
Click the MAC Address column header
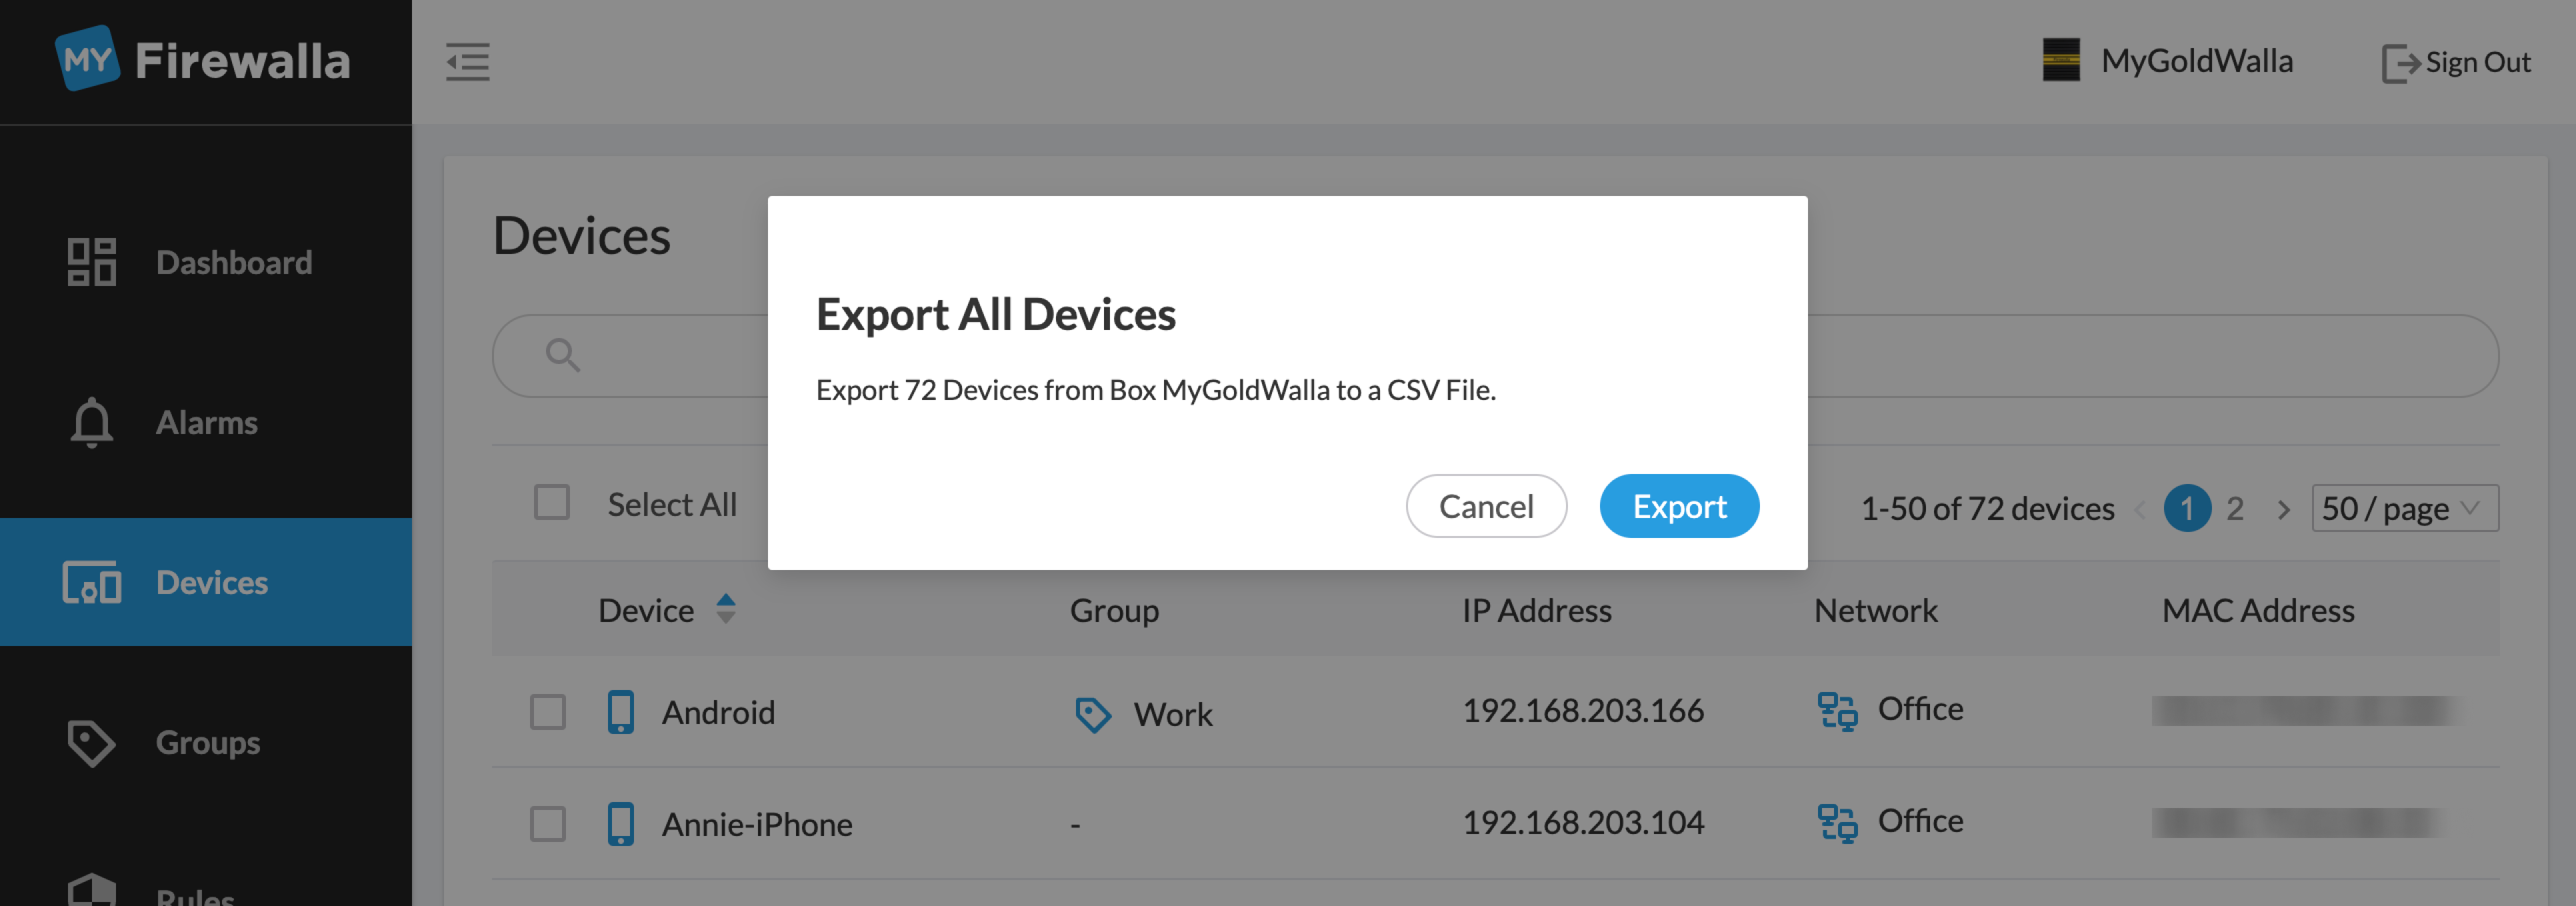(2258, 610)
